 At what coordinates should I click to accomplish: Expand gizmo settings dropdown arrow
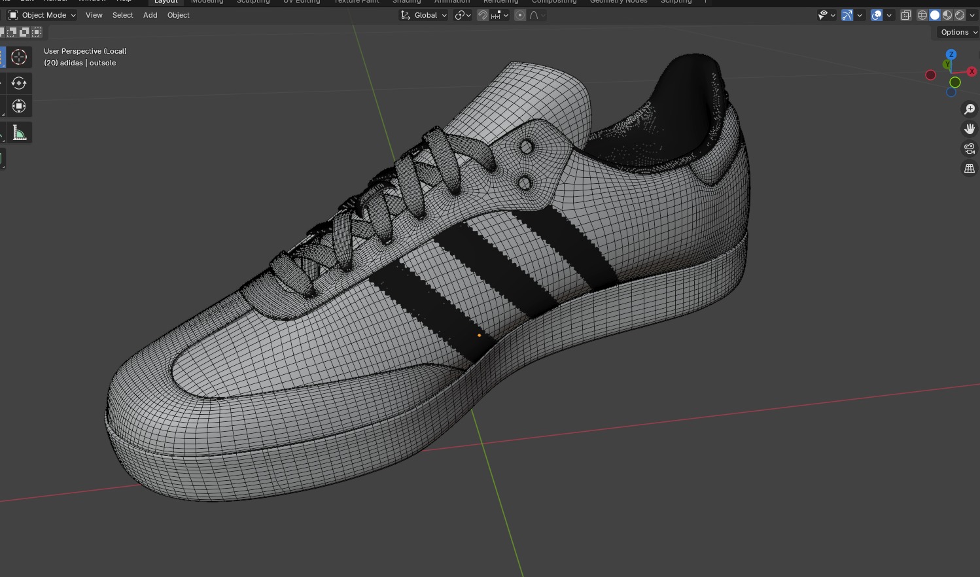point(860,15)
